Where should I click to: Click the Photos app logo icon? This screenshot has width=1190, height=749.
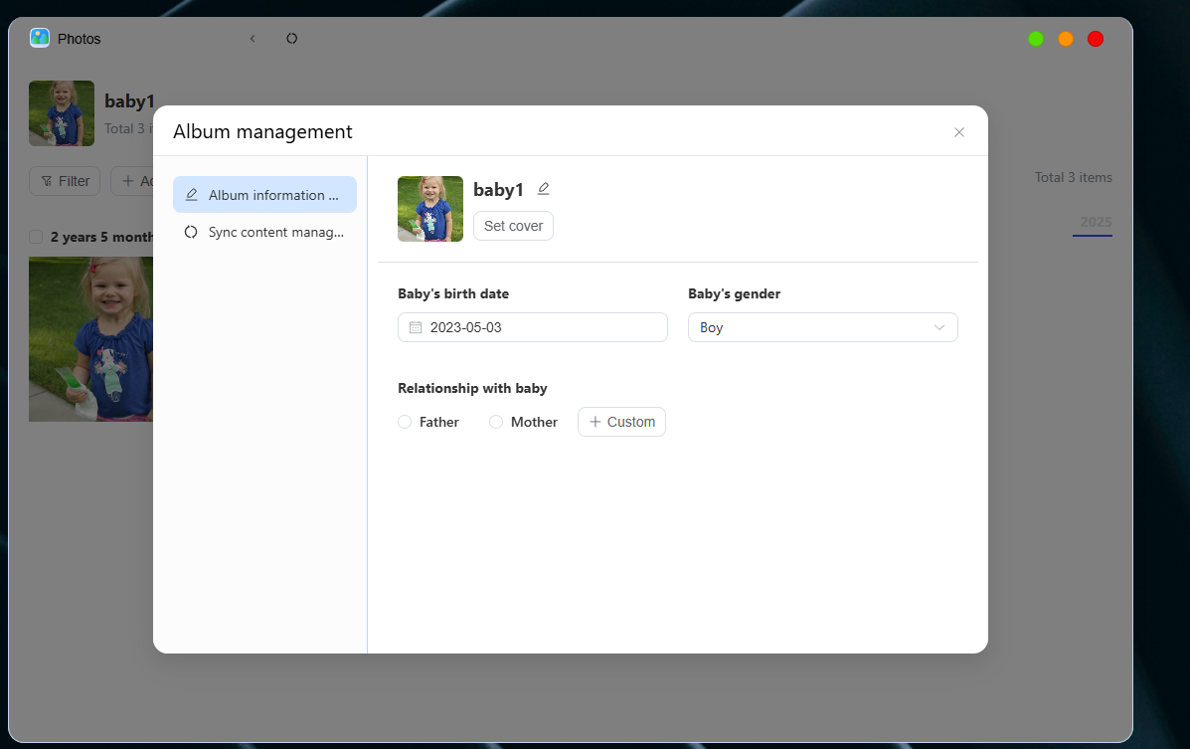(40, 38)
